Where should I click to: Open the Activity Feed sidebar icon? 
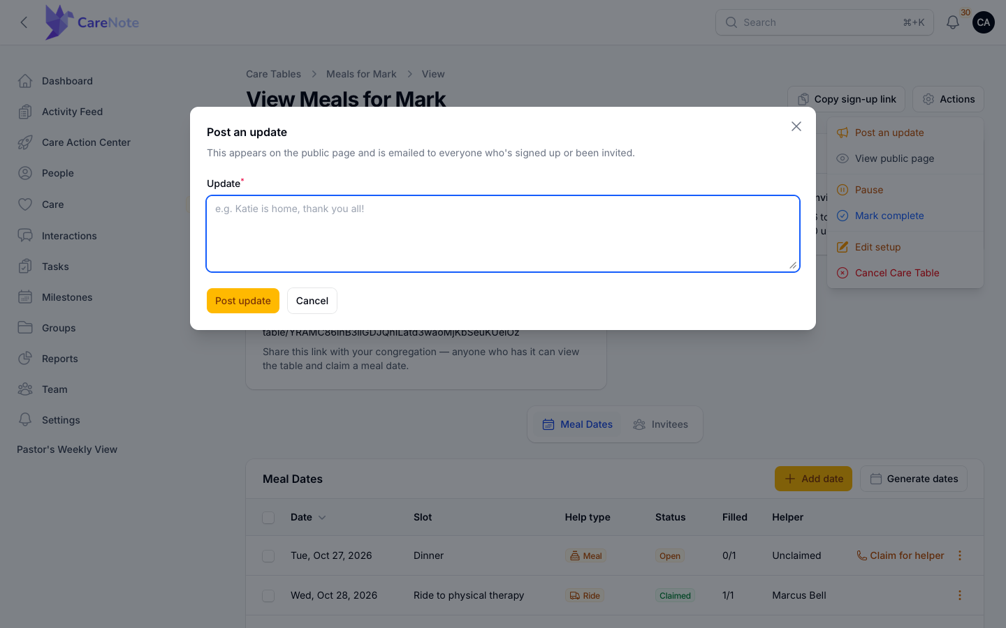click(25, 112)
